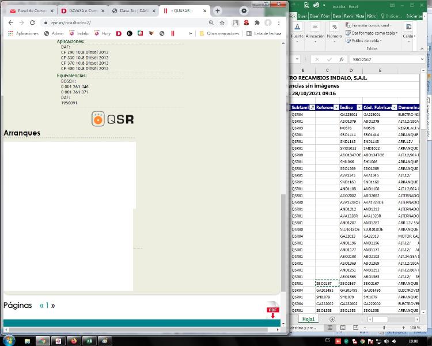Go back to the previous page in Chrome
Image resolution: width=432 pixels, height=346 pixels.
click(x=11, y=22)
